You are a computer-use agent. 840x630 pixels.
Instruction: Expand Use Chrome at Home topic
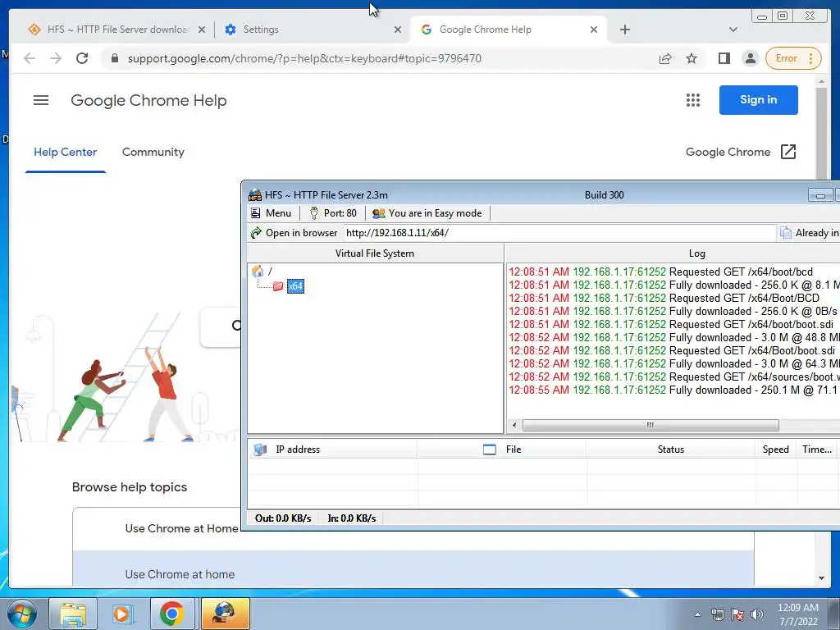coord(181,529)
